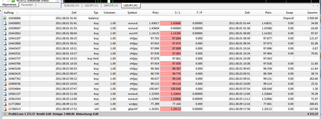Click the order icon beside 10442207
Screen dimensions: 321x119
tap(5, 39)
